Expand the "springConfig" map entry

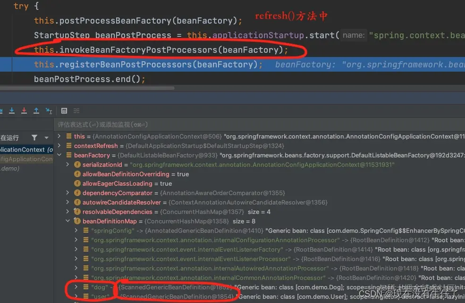coord(76,230)
